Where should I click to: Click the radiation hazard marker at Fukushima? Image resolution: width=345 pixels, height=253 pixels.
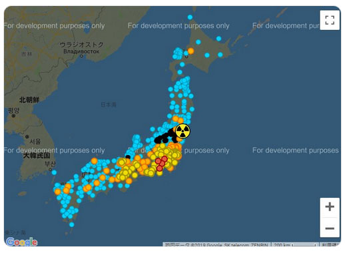click(182, 131)
